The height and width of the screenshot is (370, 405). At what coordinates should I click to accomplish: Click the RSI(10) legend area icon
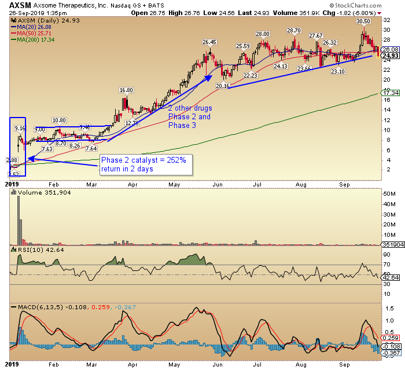(x=14, y=250)
